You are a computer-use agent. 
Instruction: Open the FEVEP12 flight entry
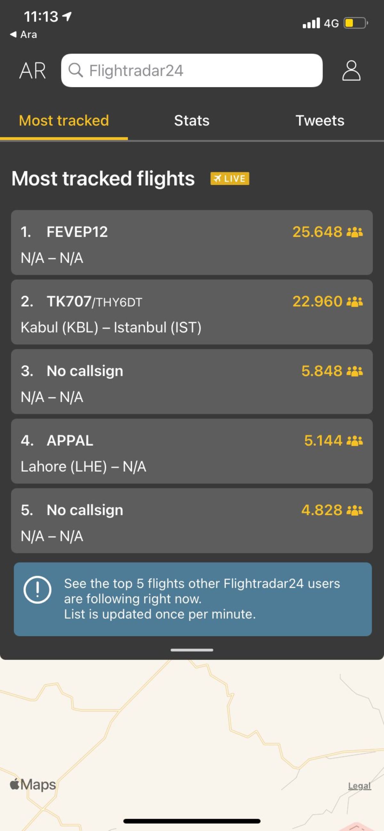coord(192,243)
